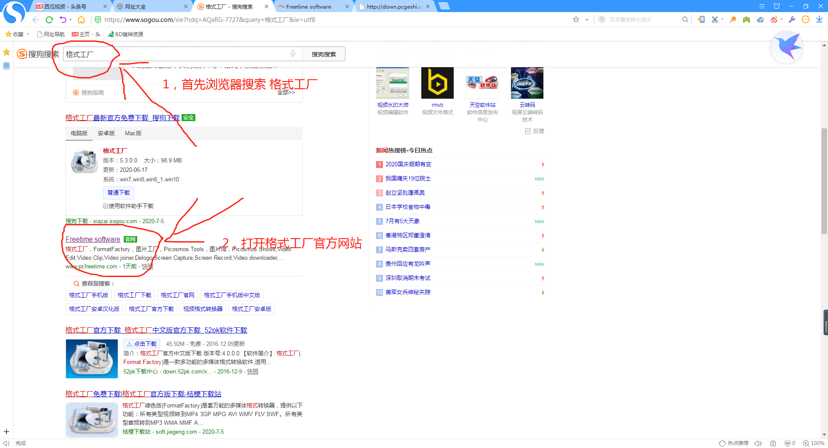Click the 点击下载 button in the 52pk result
Image resolution: width=828 pixels, height=448 pixels.
coord(141,344)
